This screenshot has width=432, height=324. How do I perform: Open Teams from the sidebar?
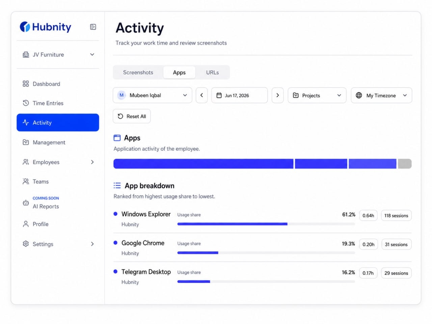coord(58,182)
